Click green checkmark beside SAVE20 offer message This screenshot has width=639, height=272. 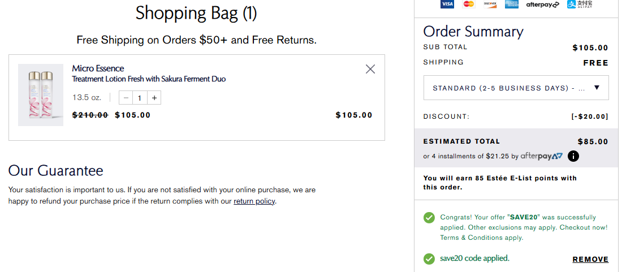click(430, 218)
